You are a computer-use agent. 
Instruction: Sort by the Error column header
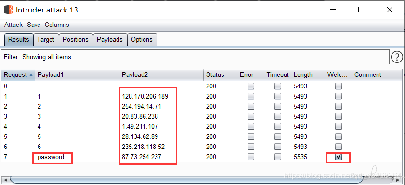pyautogui.click(x=250, y=75)
